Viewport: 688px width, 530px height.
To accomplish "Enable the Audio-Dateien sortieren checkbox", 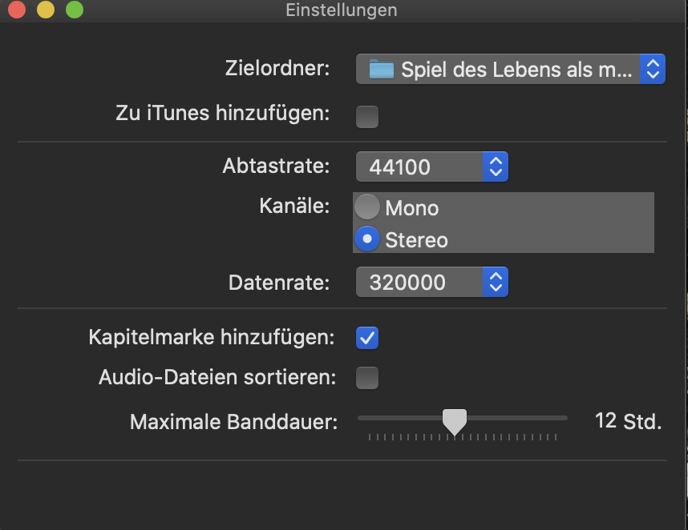I will click(367, 377).
